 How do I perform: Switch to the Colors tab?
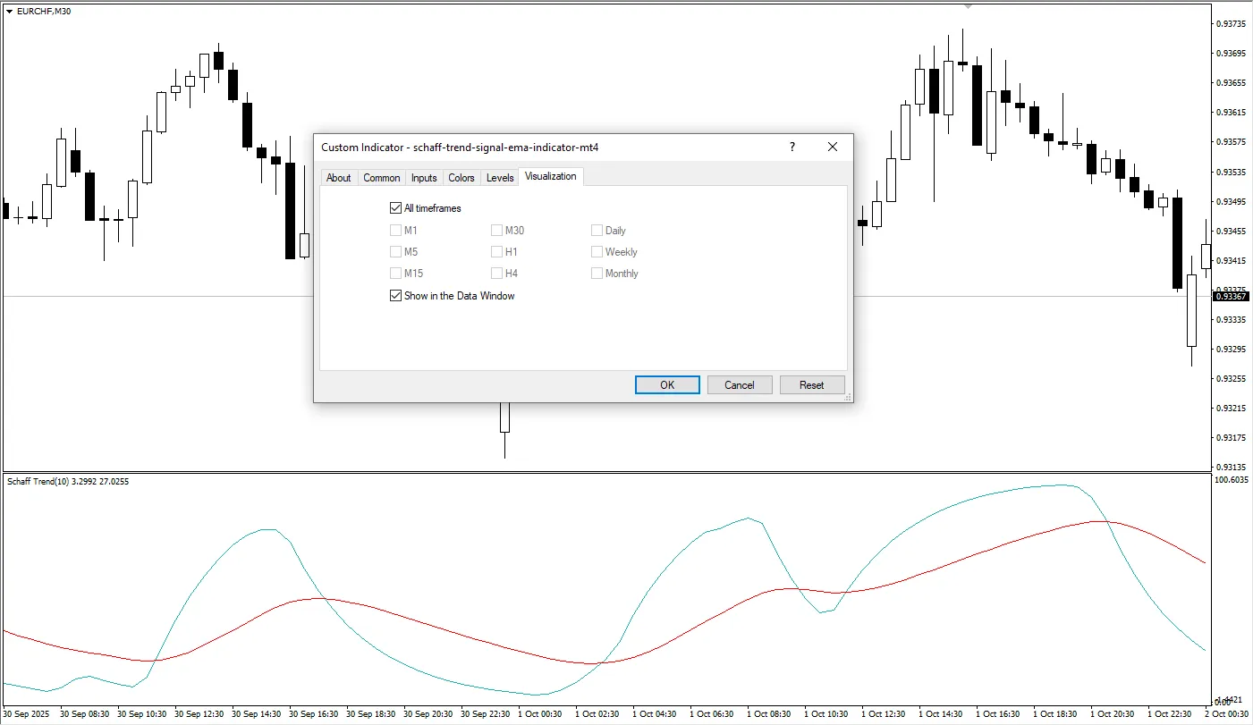click(461, 177)
